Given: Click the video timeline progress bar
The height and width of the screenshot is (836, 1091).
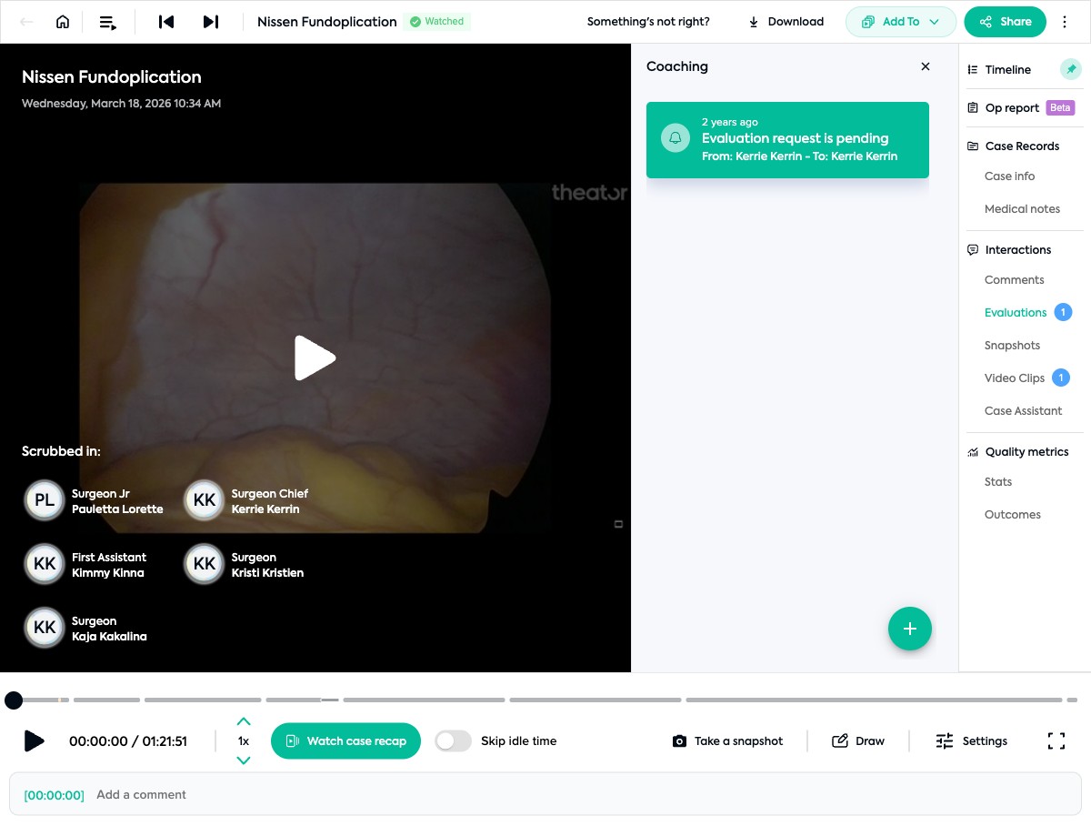Looking at the screenshot, I should 545,700.
